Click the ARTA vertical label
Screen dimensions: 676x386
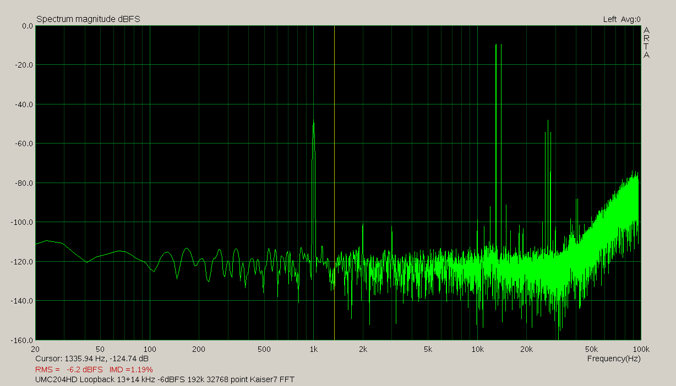pos(647,43)
